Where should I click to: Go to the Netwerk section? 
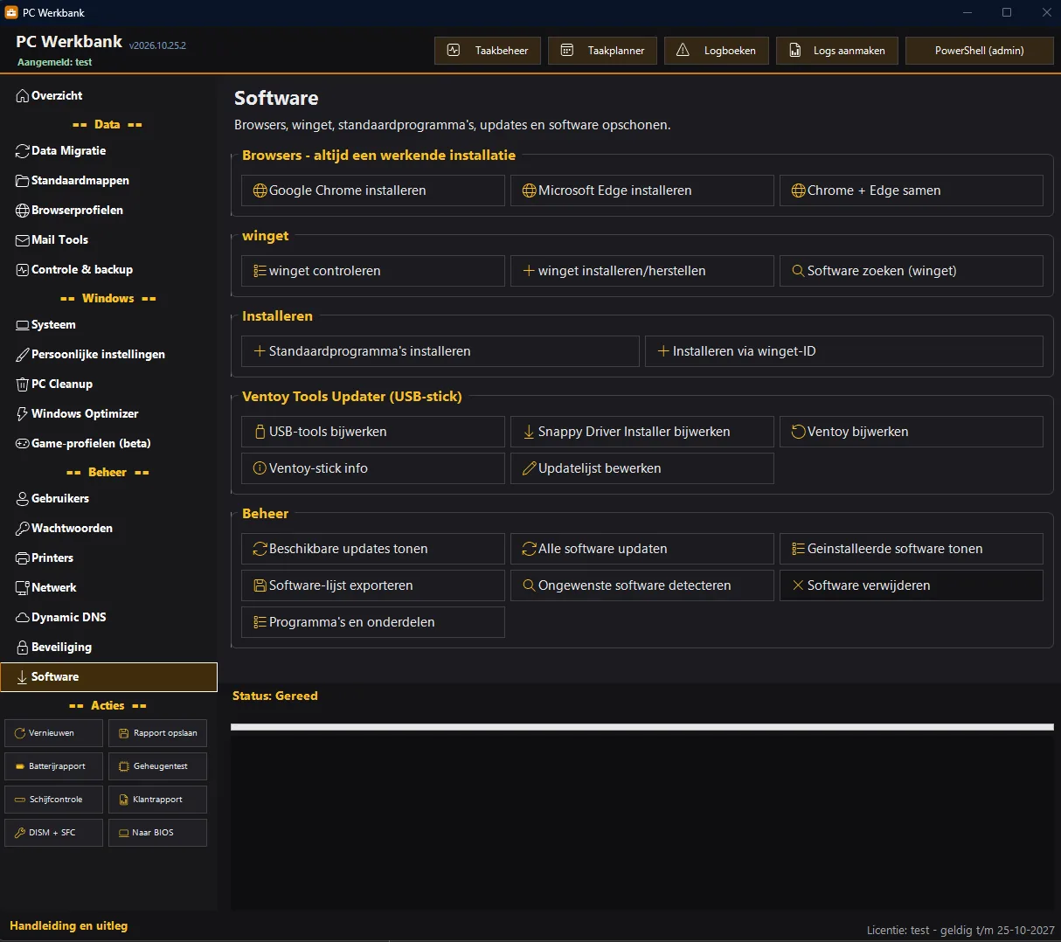tap(108, 588)
